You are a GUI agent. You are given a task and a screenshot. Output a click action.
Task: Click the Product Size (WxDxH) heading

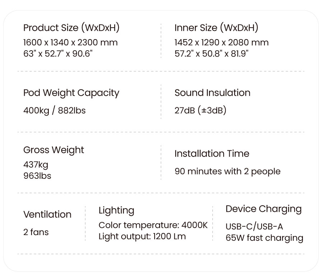[71, 28]
